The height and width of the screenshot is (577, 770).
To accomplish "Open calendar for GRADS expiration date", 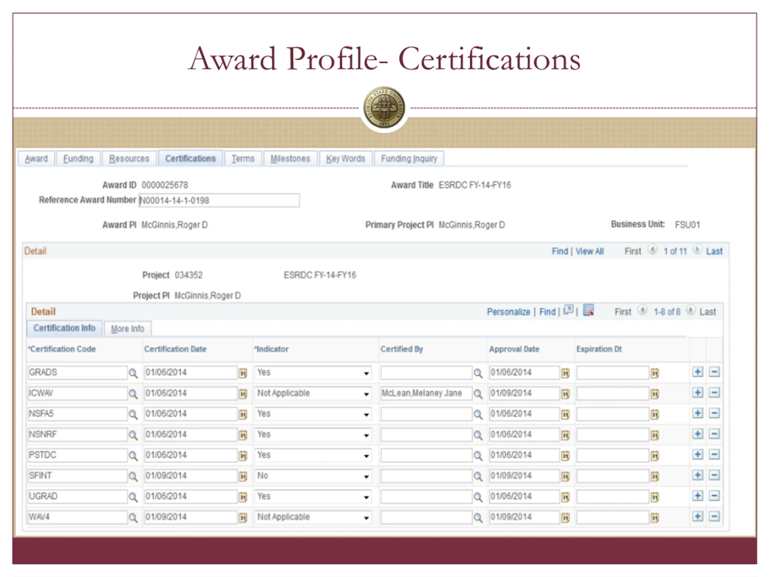I will [x=655, y=373].
